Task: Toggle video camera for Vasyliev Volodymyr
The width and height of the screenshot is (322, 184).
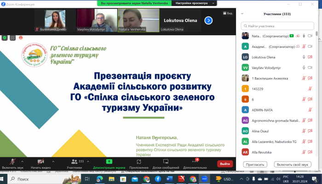Action: point(311,67)
